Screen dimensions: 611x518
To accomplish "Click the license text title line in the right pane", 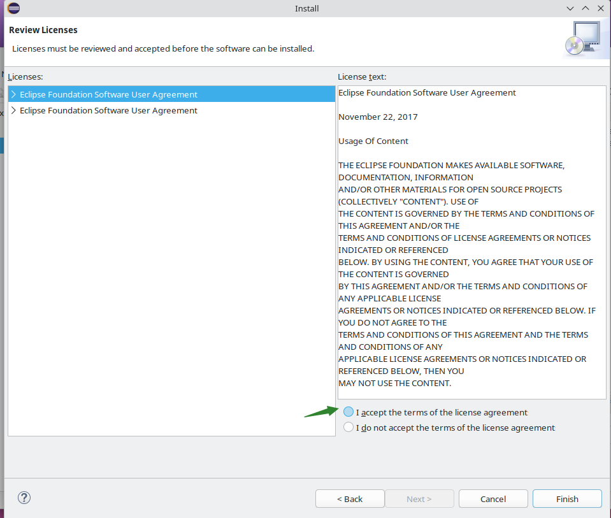I will [x=427, y=93].
